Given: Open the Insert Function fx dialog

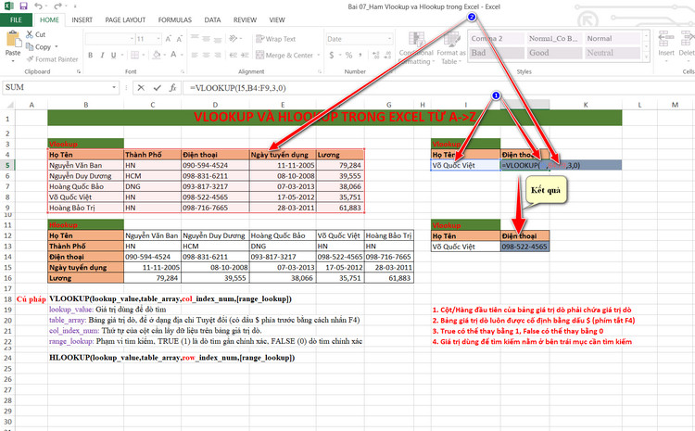Looking at the screenshot, I should pyautogui.click(x=173, y=88).
